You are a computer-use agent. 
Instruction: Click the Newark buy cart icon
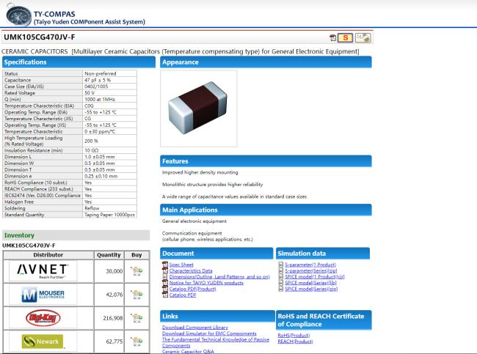[135, 341]
